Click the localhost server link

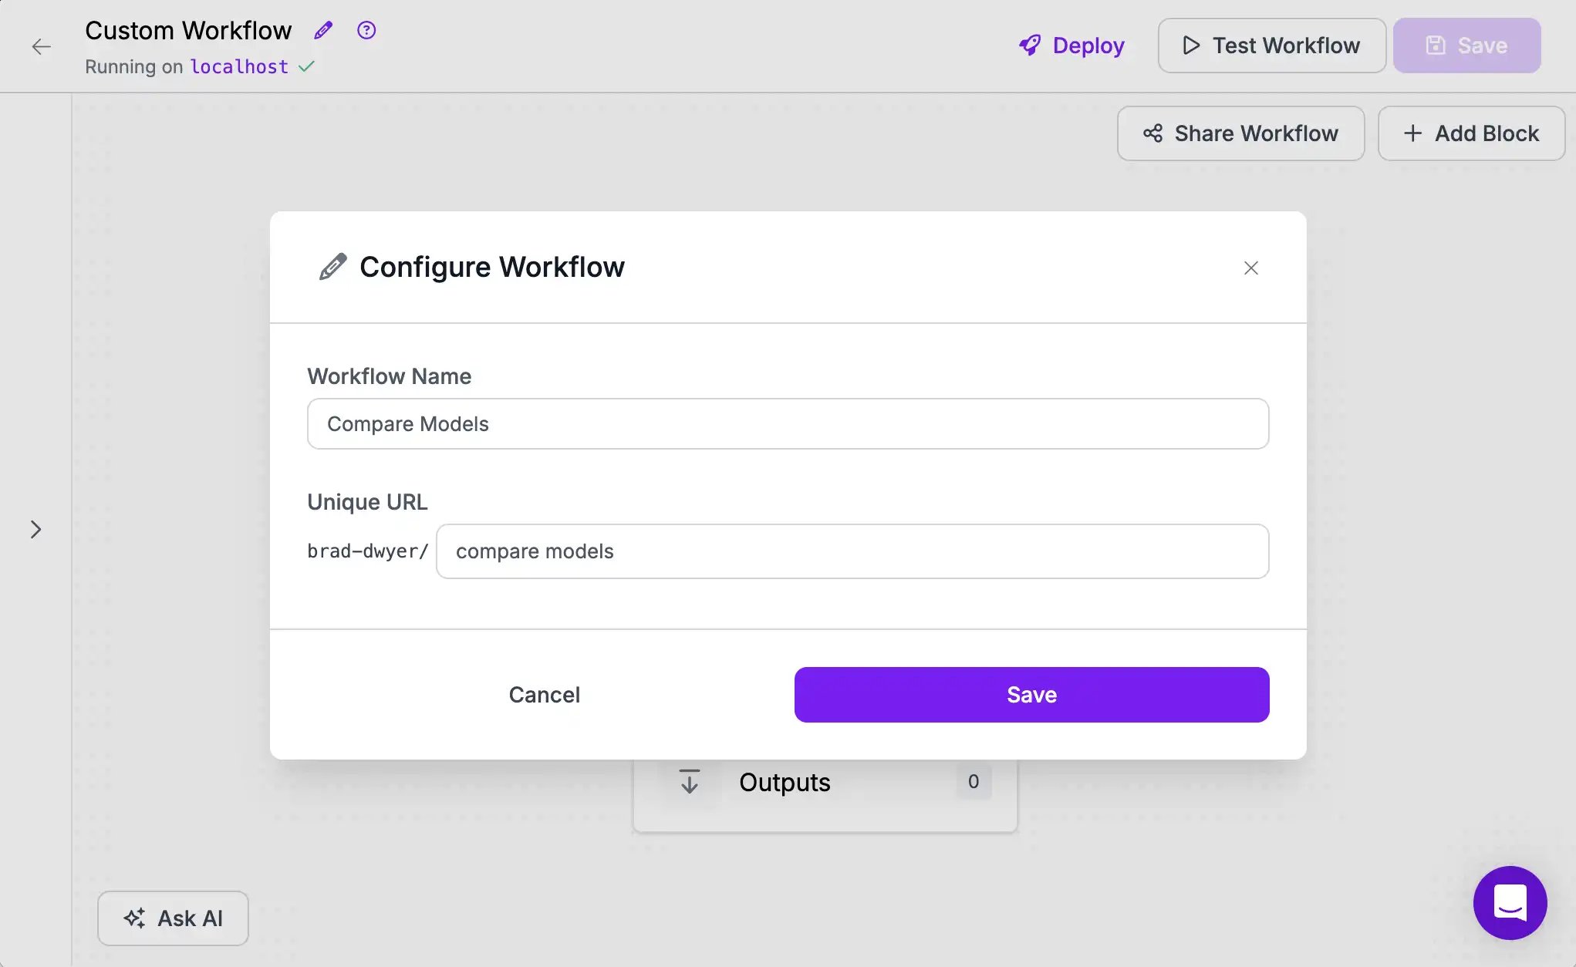click(x=239, y=67)
